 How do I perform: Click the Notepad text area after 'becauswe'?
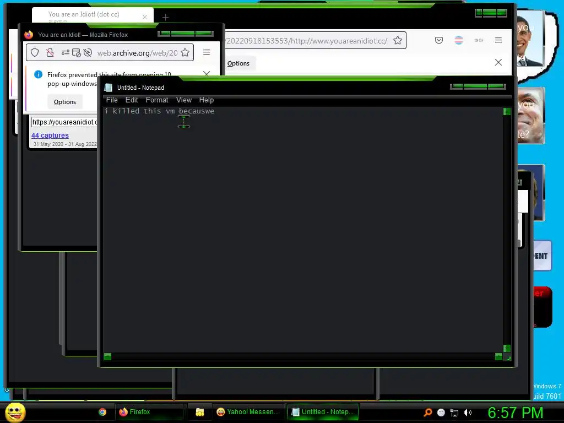215,111
